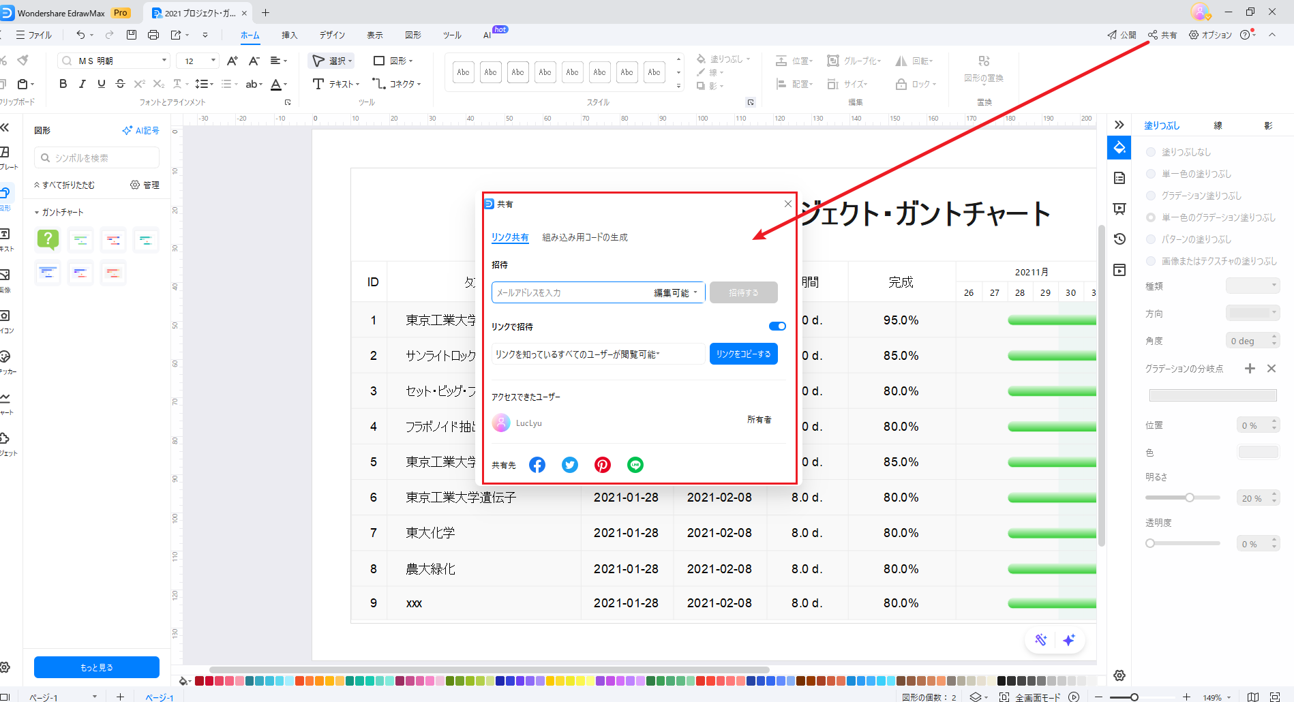Image resolution: width=1294 pixels, height=702 pixels.
Task: Collapse the ガントチャート symbol category
Action: point(37,213)
